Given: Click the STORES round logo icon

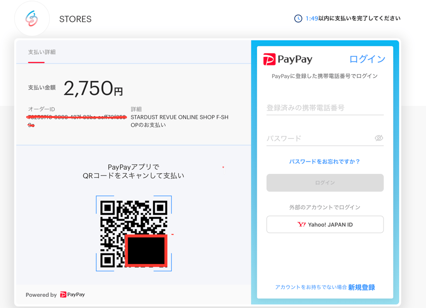Looking at the screenshot, I should 32,19.
